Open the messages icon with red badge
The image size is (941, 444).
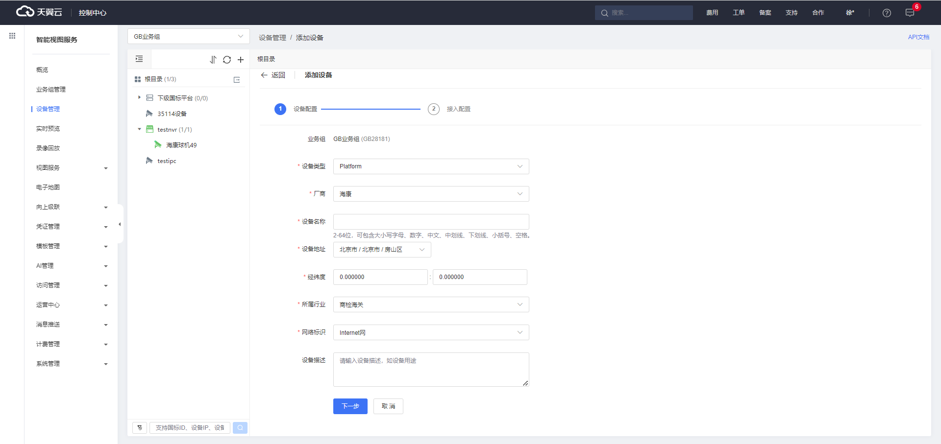click(x=910, y=13)
